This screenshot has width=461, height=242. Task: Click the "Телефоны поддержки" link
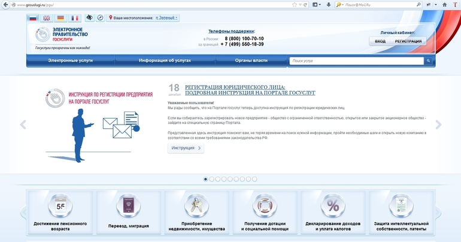point(232,31)
